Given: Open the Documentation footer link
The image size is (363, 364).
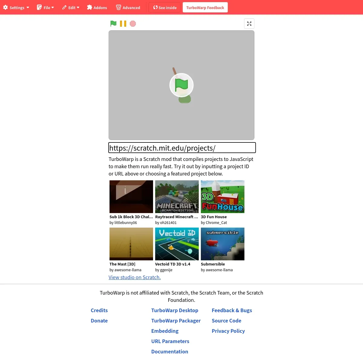Looking at the screenshot, I should pos(170,352).
